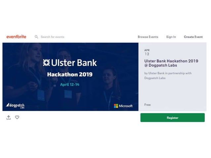This screenshot has height=158, width=211.
Task: Click the Dogpatch Labs logo on banner
Action: [x=15, y=106]
